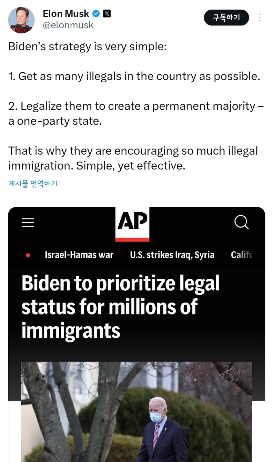The height and width of the screenshot is (462, 273).
Task: Click the blue verified checkmark badge
Action: coord(96,14)
